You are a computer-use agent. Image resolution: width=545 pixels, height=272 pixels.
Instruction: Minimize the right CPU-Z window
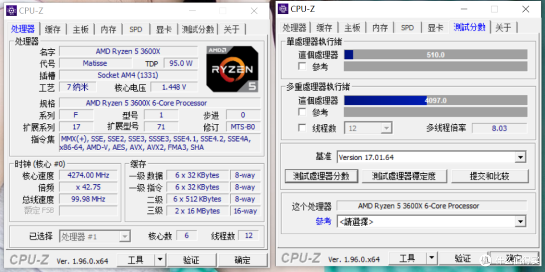click(464, 9)
